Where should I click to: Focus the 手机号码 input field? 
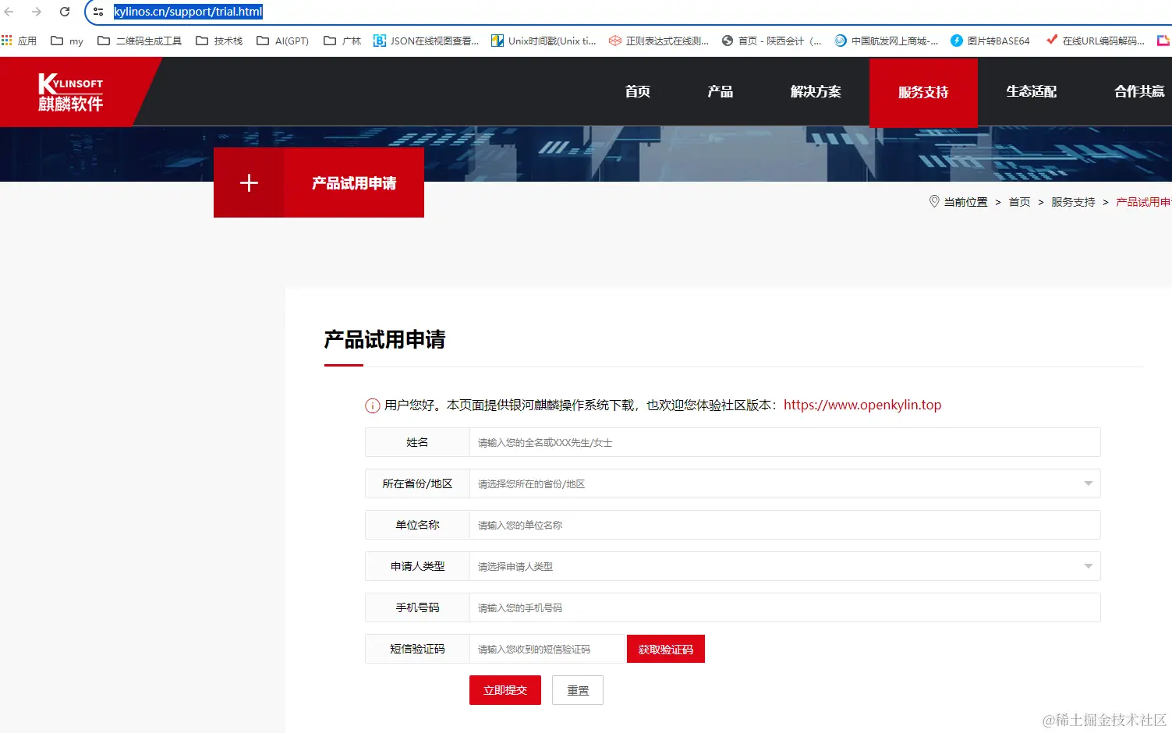click(x=784, y=607)
